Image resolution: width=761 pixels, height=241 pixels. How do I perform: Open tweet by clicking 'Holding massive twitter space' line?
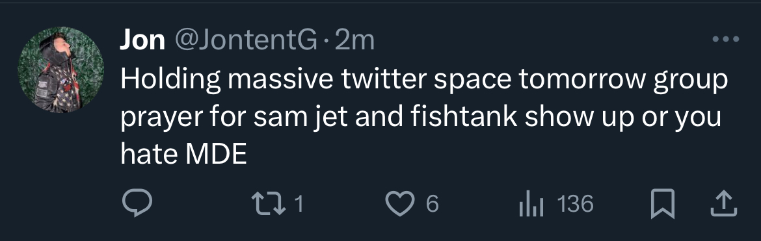coord(424,79)
